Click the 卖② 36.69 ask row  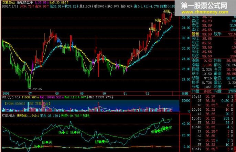(213, 25)
